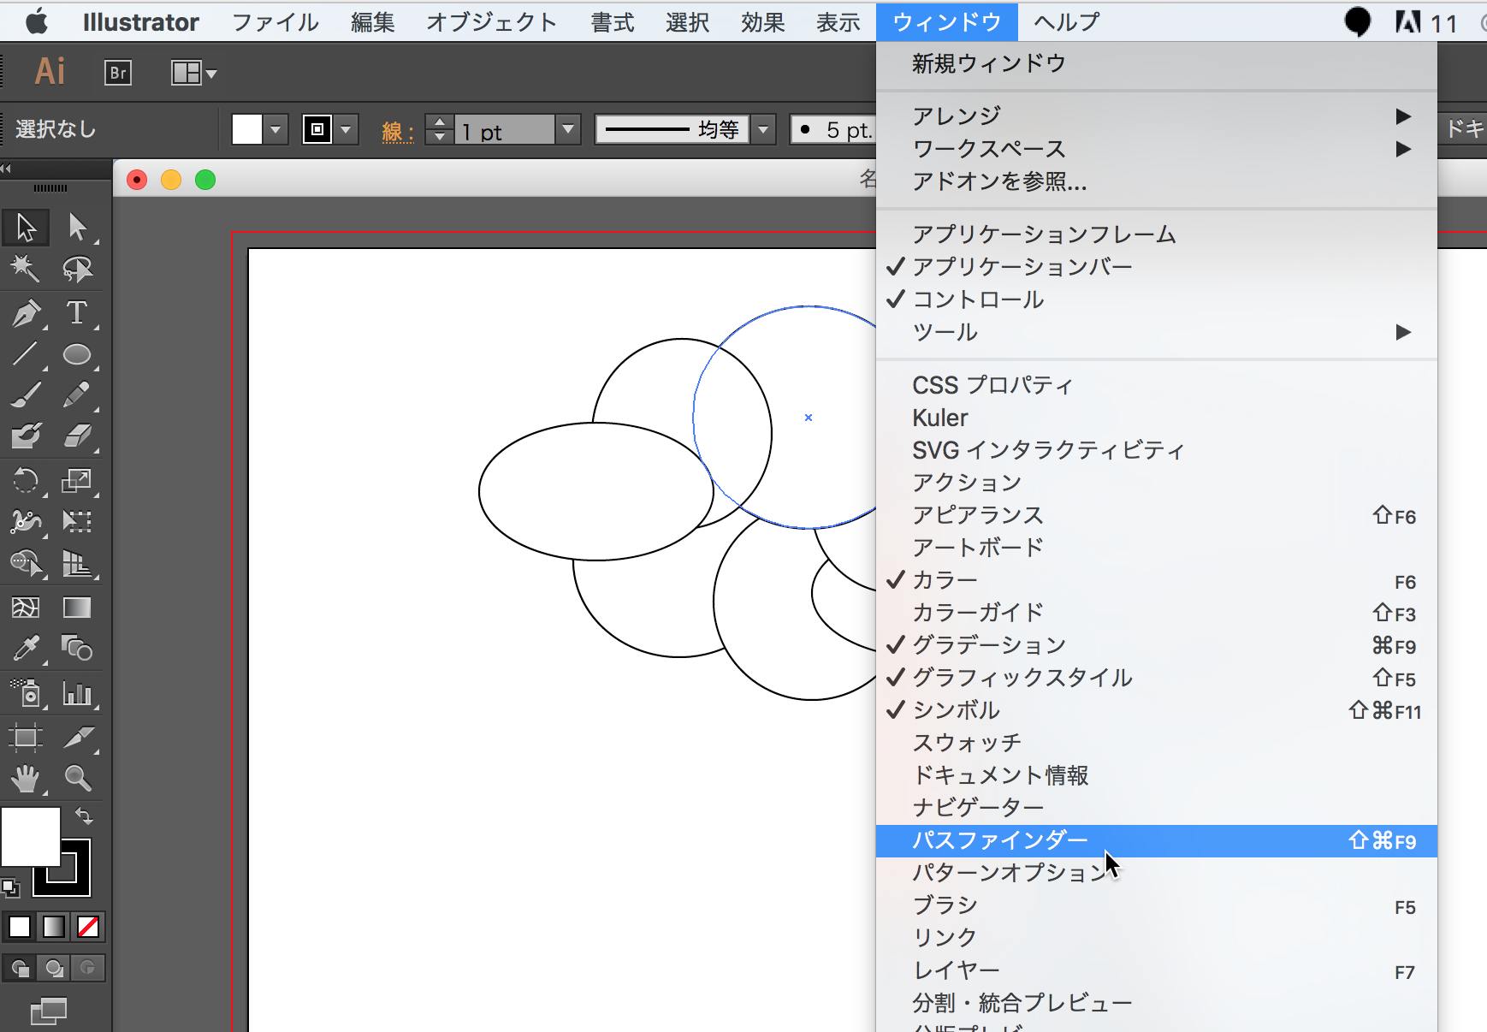Select the Symbol Sprayer tool
The height and width of the screenshot is (1032, 1487).
pyautogui.click(x=26, y=693)
